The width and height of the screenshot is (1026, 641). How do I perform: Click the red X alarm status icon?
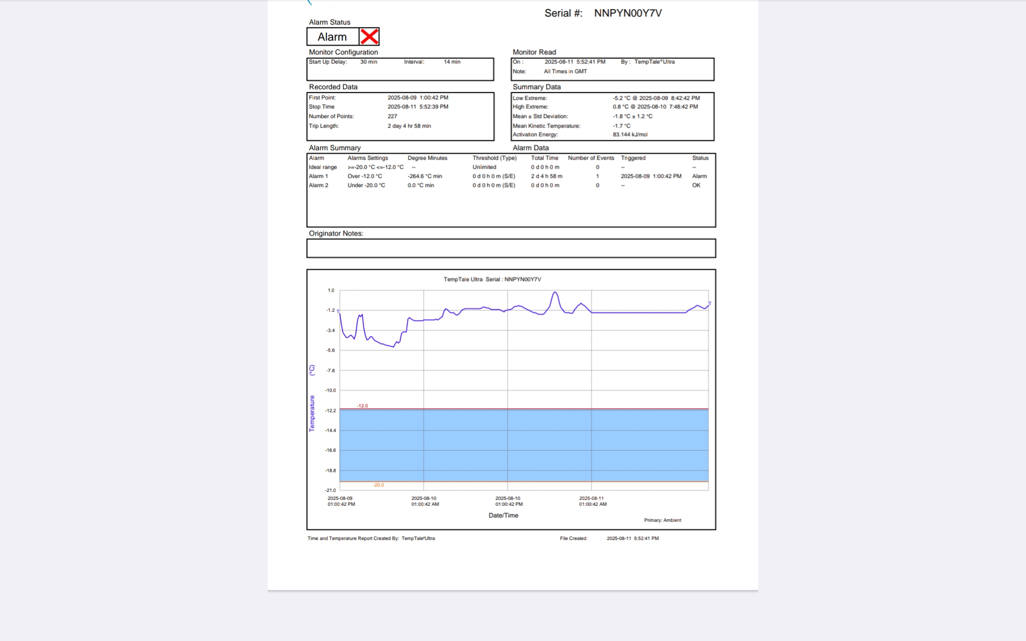[369, 37]
